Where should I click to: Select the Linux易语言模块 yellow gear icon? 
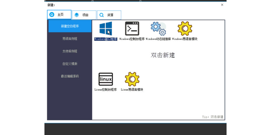[132, 79]
